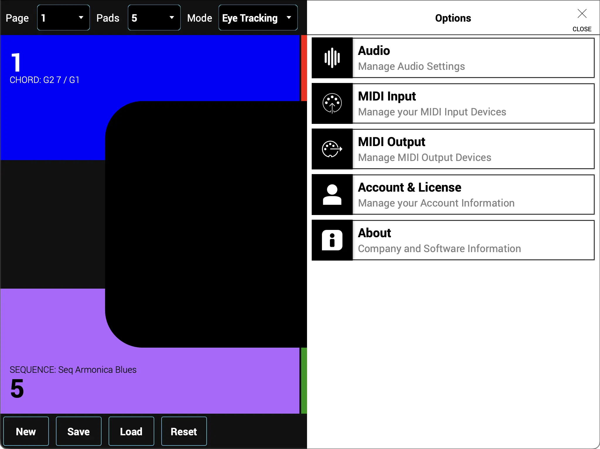Click the Account & License person icon
The height and width of the screenshot is (449, 600).
pos(332,194)
